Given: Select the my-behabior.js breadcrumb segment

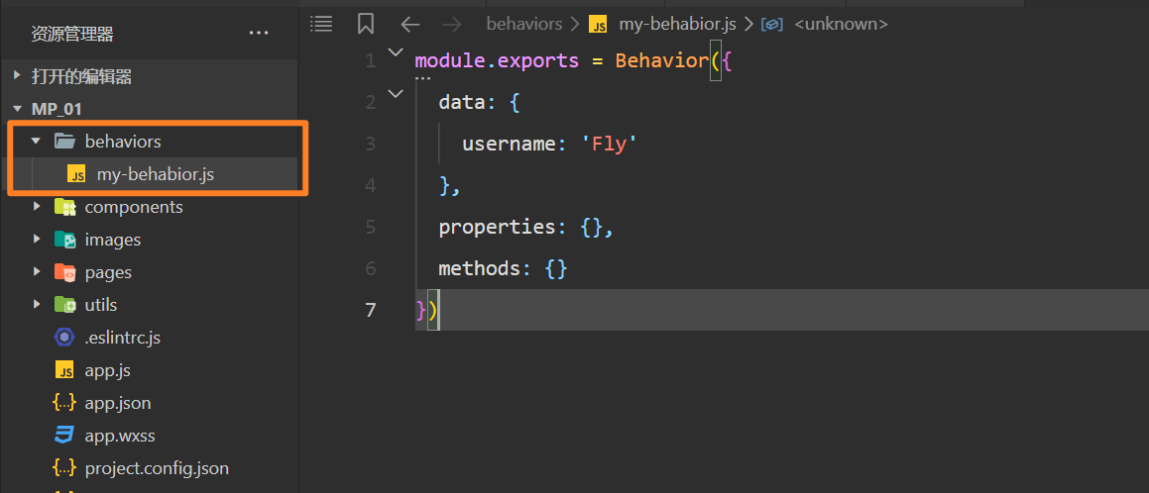Looking at the screenshot, I should 677,24.
